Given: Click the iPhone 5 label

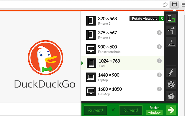Looking at the screenshot, I should [x=104, y=23].
